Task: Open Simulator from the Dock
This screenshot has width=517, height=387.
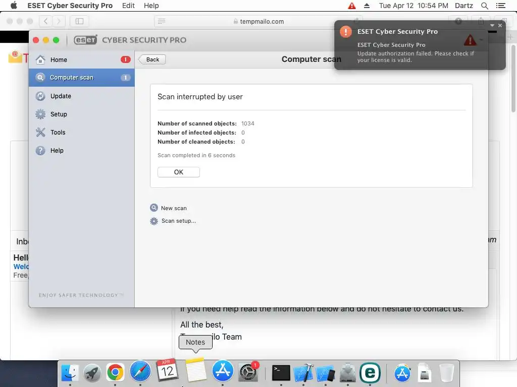Action: [325, 374]
